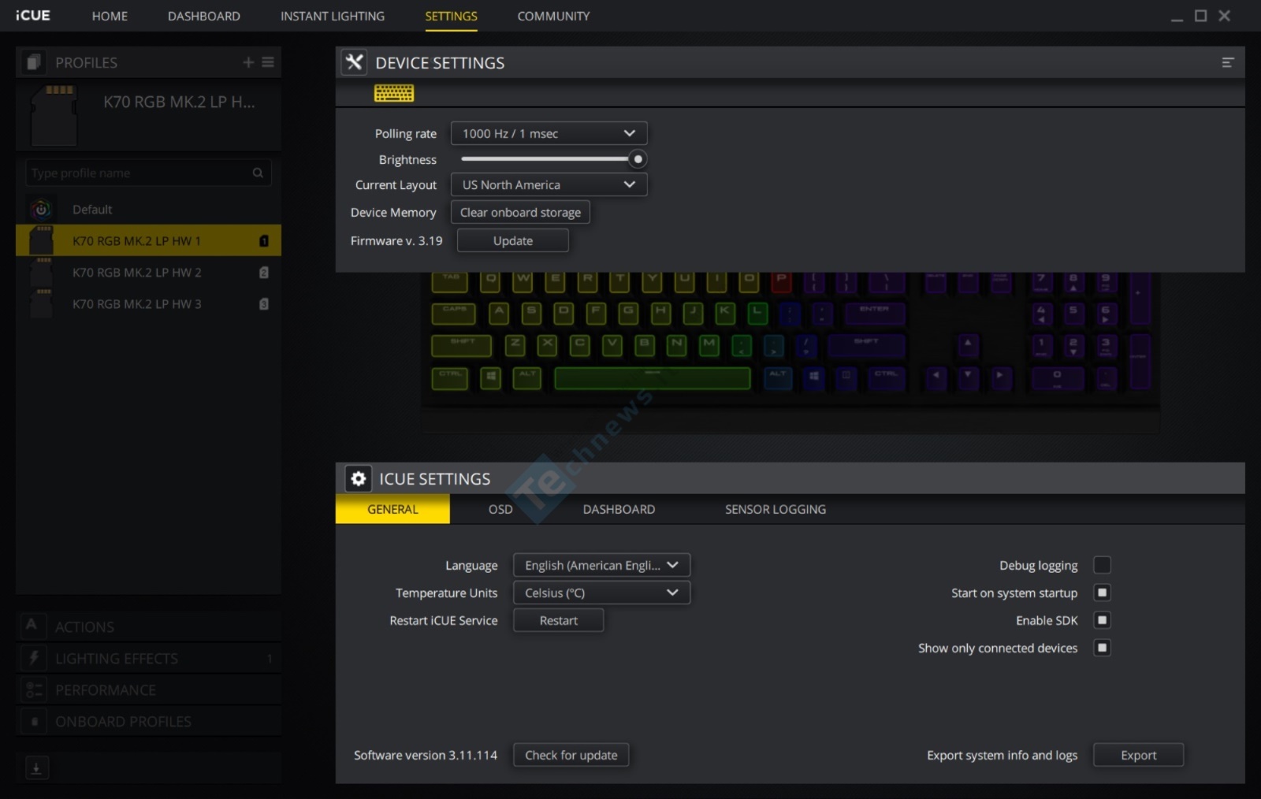Click the firmware Update button
Viewport: 1261px width, 799px height.
point(513,240)
